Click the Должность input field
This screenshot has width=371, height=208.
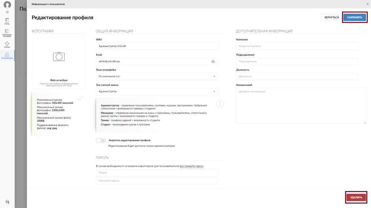click(x=297, y=77)
